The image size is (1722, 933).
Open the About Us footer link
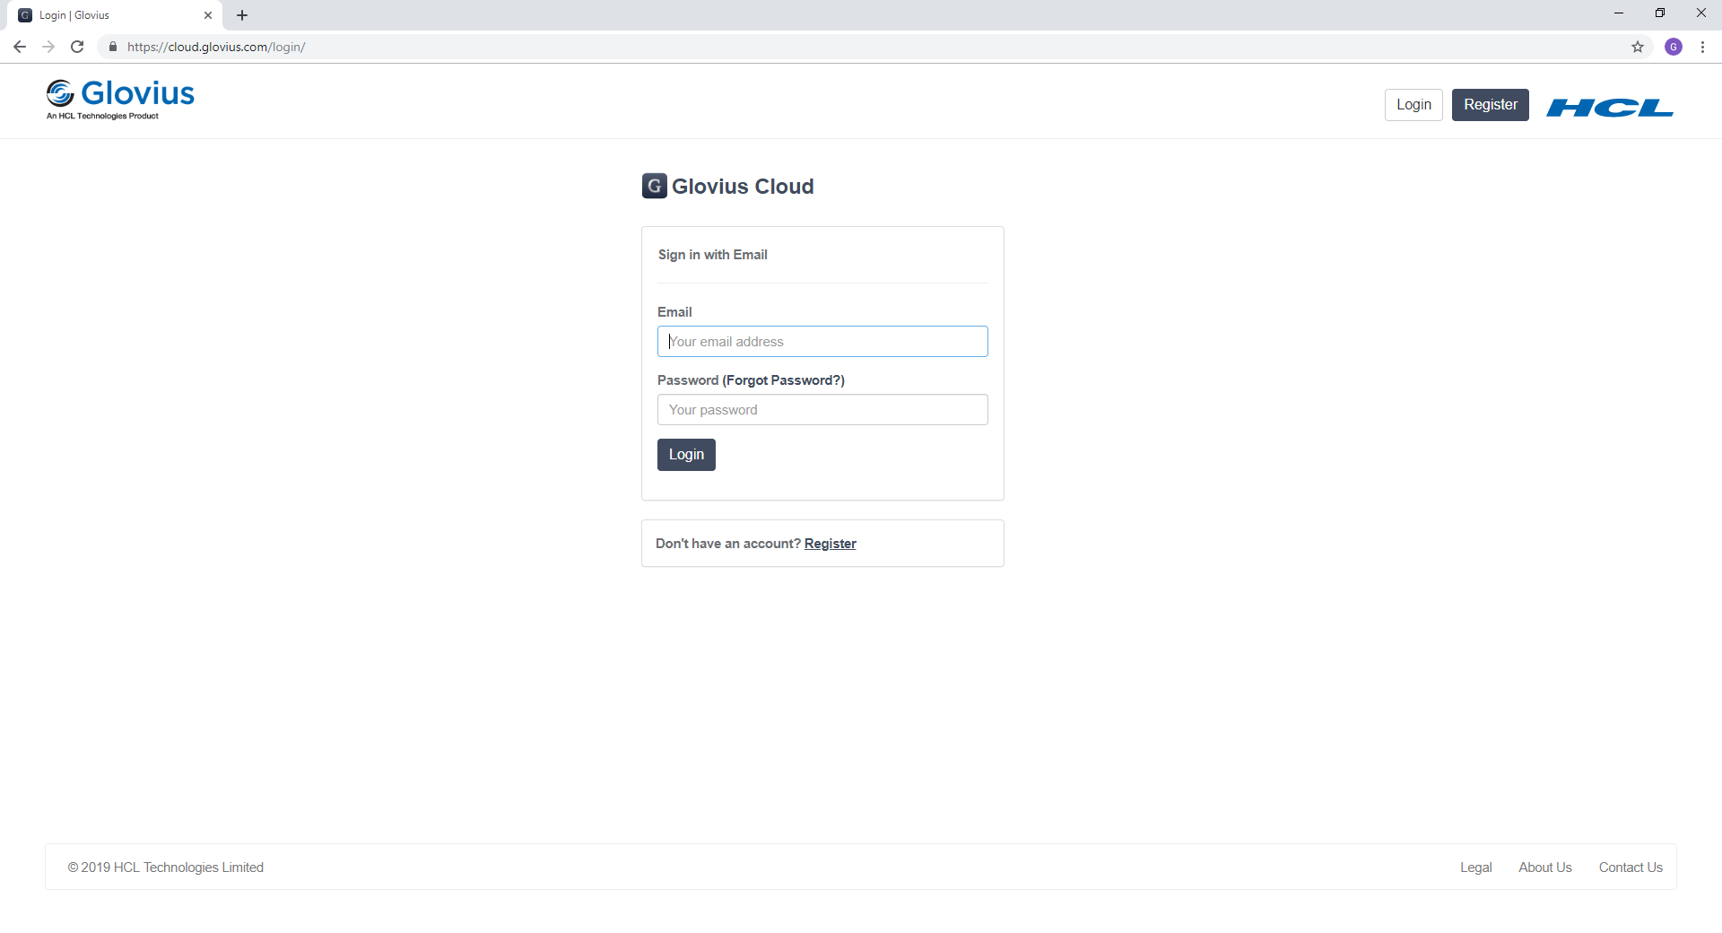pos(1544,868)
